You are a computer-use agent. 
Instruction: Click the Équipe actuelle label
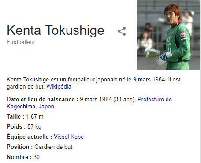tap(30, 137)
